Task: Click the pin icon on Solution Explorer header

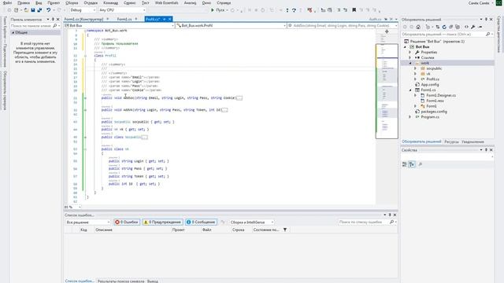Action: point(486,20)
